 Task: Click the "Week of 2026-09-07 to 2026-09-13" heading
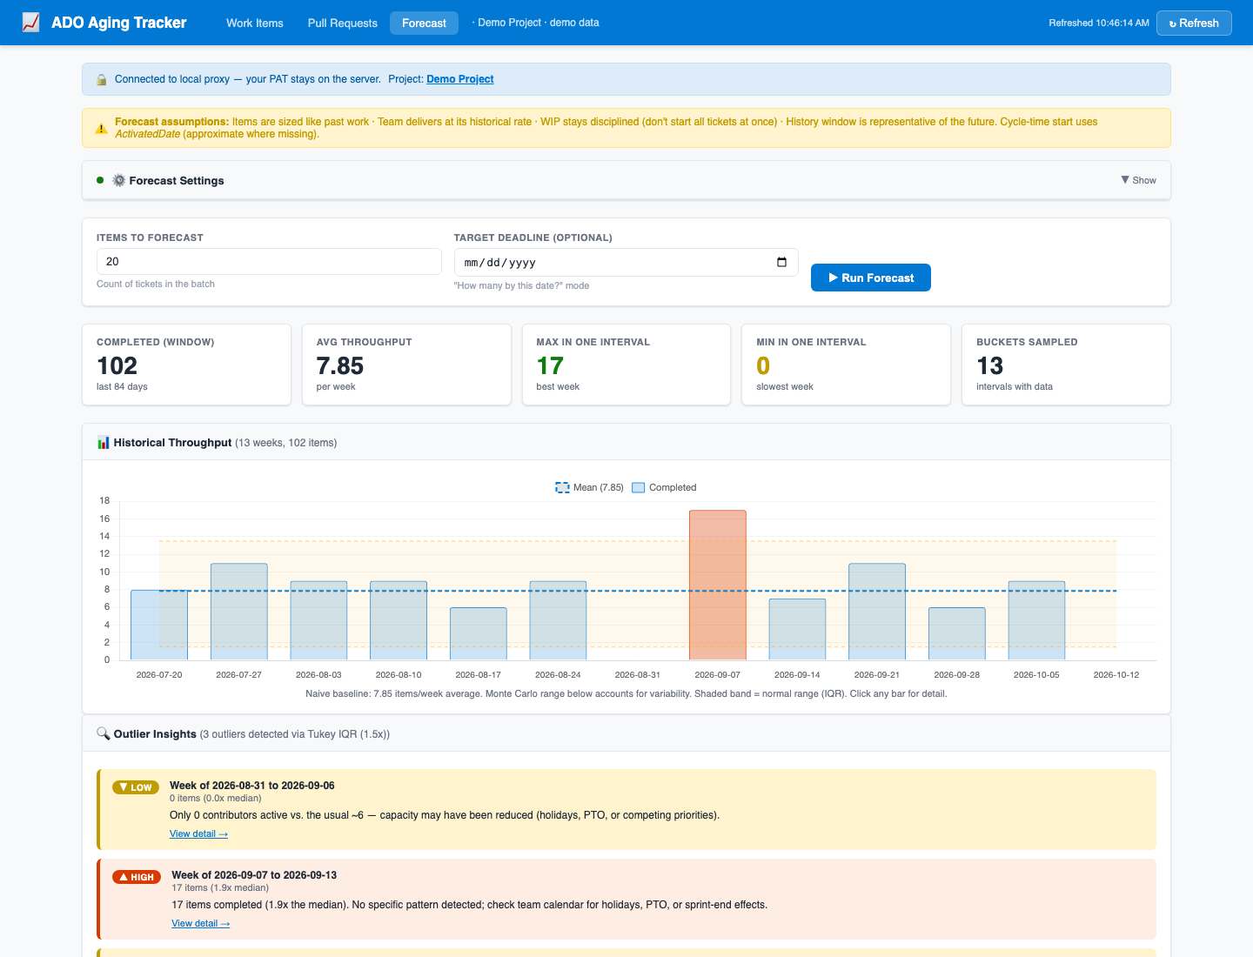254,875
